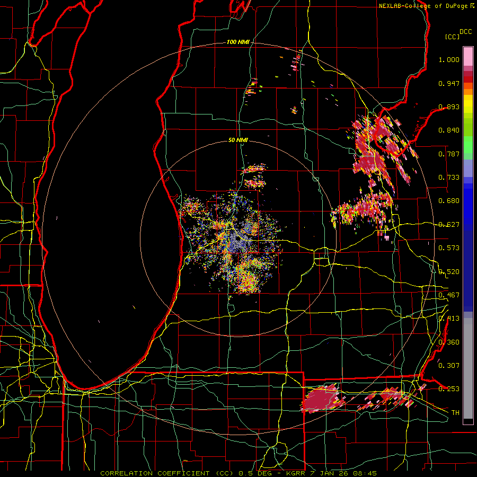Click the NEXLAB-College of DuPage header text
The width and height of the screenshot is (477, 477).
(x=423, y=6)
